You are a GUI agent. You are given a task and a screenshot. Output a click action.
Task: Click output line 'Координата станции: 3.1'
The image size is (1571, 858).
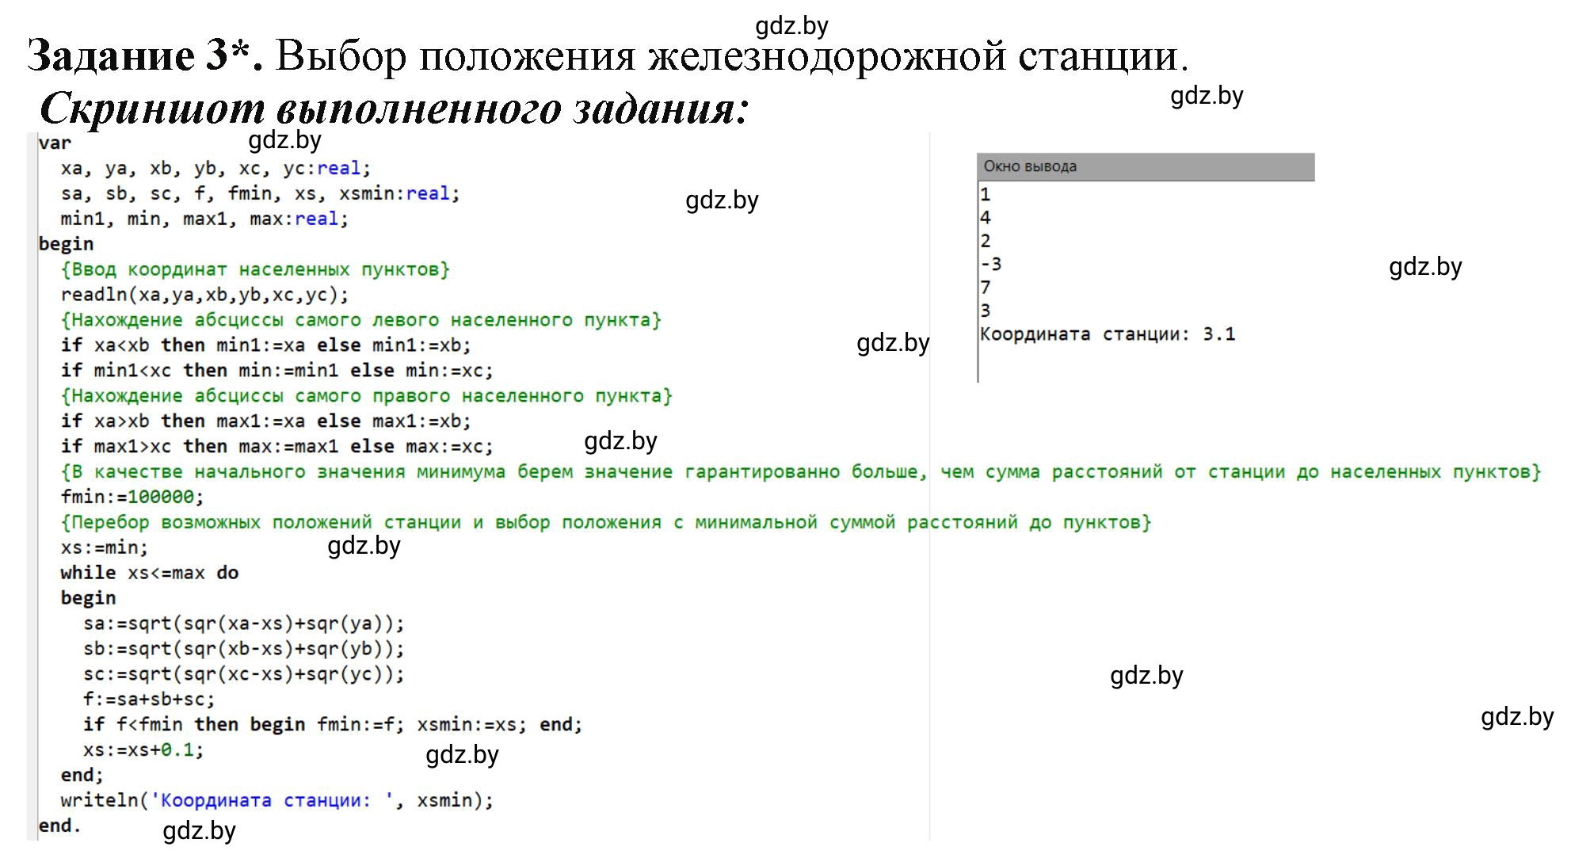(x=1108, y=334)
